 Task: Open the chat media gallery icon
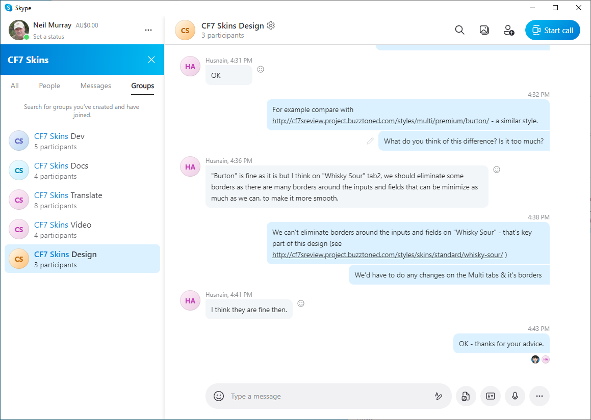coord(484,31)
